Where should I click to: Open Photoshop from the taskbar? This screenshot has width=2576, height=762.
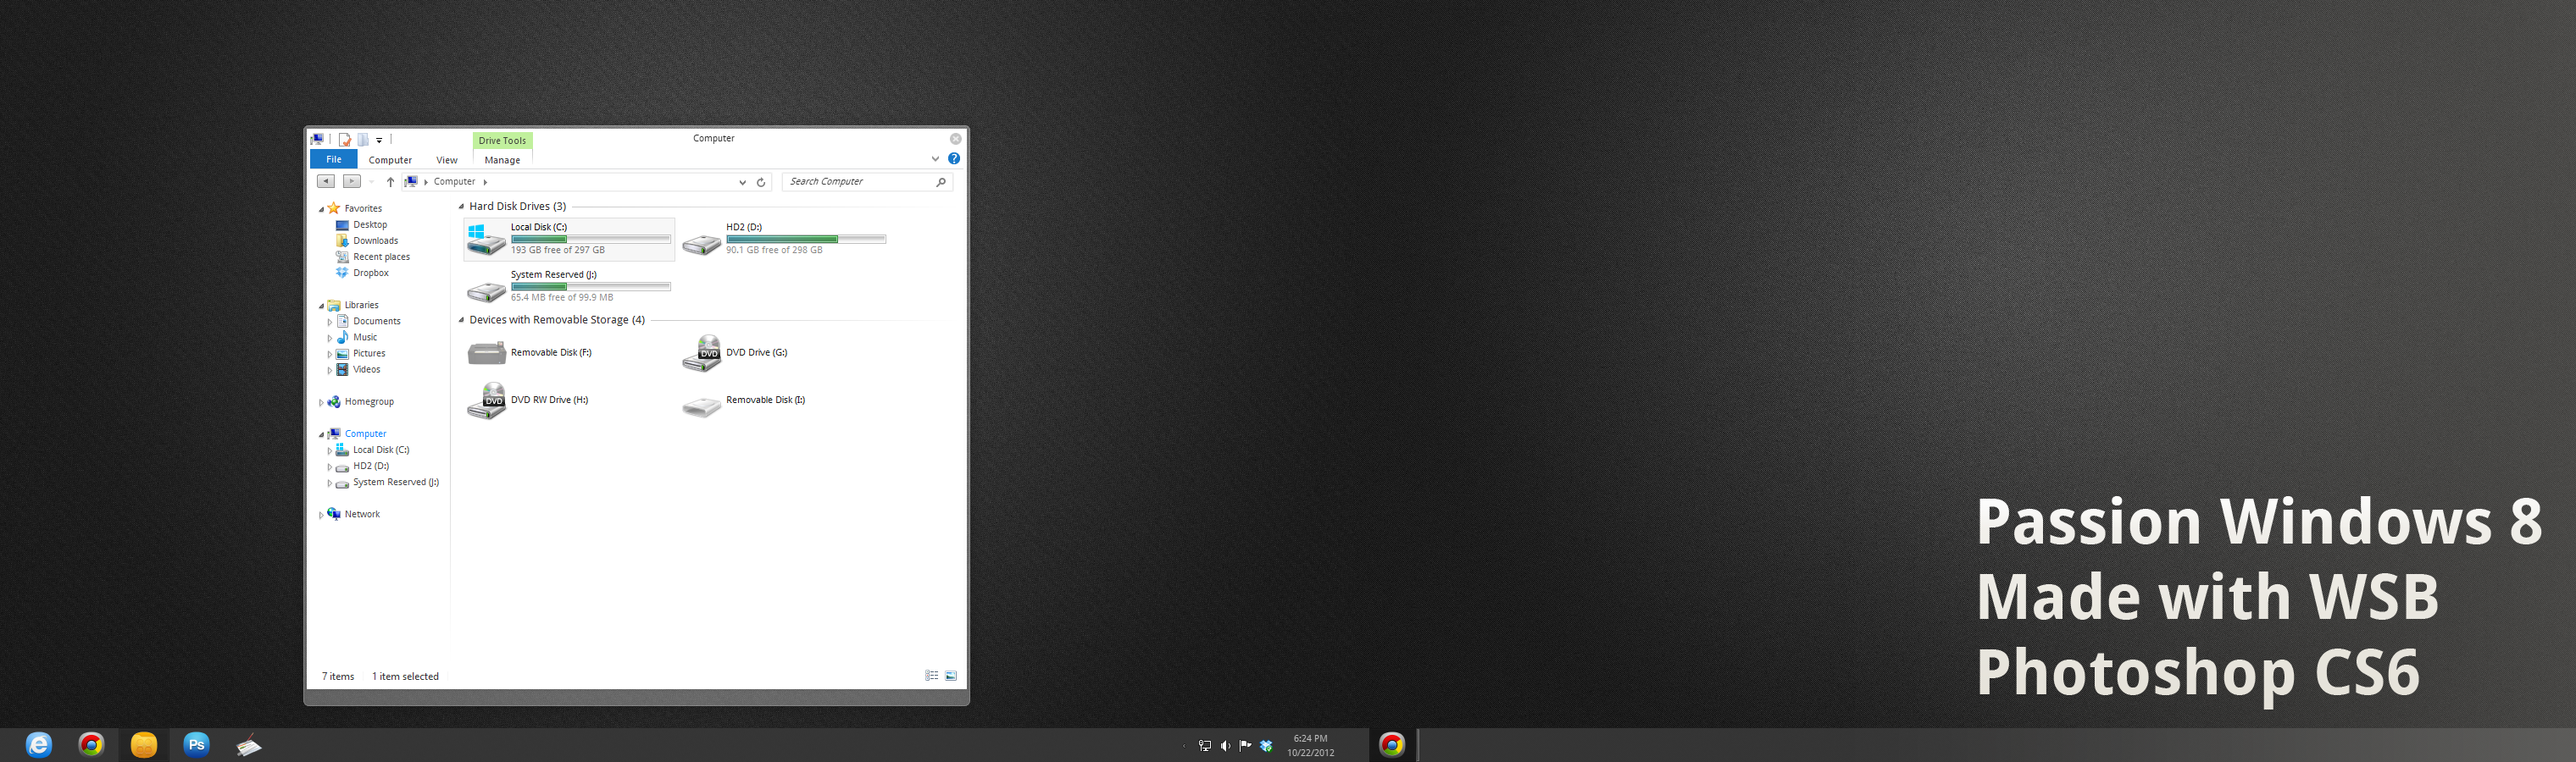[x=196, y=744]
